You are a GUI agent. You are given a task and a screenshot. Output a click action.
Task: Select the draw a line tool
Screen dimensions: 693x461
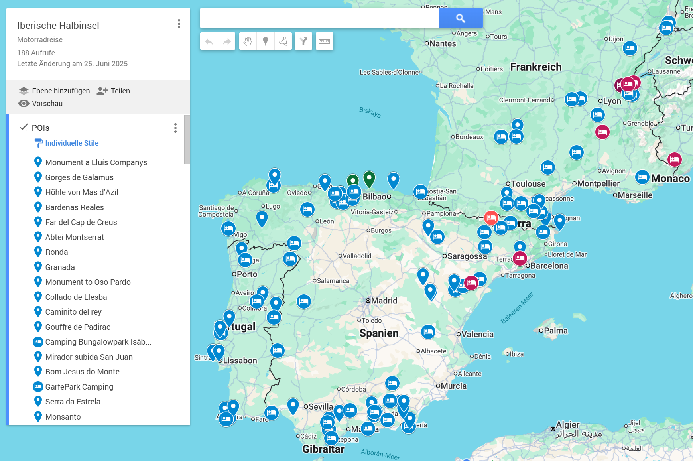(283, 41)
